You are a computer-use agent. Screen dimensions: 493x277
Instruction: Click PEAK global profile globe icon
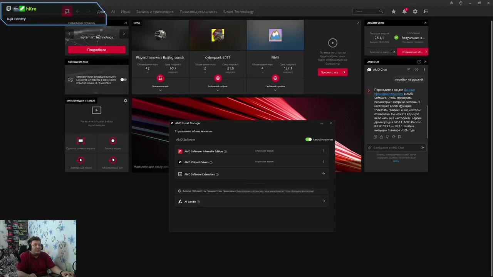(x=275, y=78)
